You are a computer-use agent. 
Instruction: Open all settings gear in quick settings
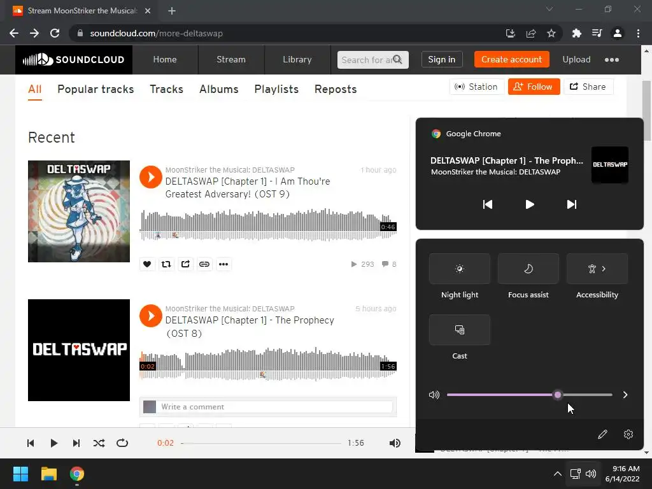[x=628, y=434]
